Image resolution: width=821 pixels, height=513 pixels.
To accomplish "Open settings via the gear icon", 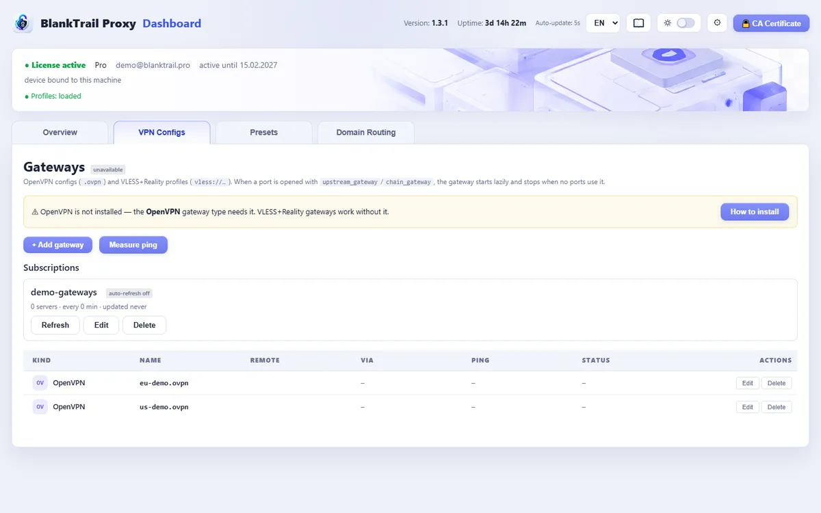I will point(717,23).
